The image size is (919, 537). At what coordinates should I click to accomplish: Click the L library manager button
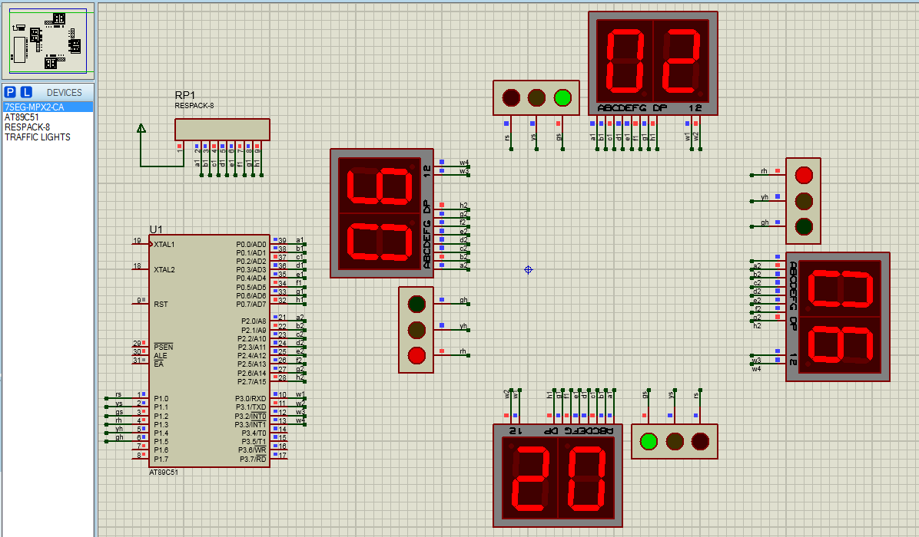(x=26, y=92)
